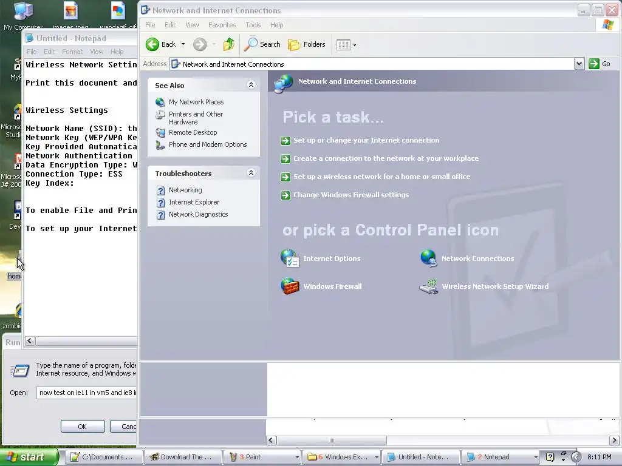This screenshot has width=622, height=466.
Task: Go up one folder level
Action: click(x=229, y=44)
